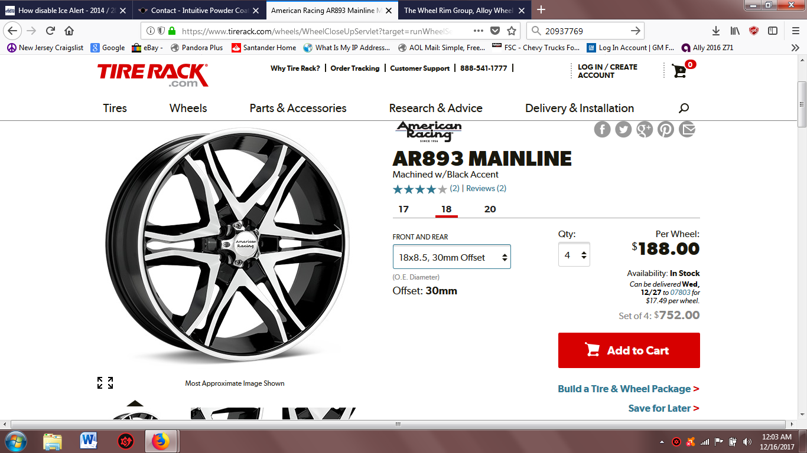Open the Parts & Accessories menu

(x=298, y=108)
